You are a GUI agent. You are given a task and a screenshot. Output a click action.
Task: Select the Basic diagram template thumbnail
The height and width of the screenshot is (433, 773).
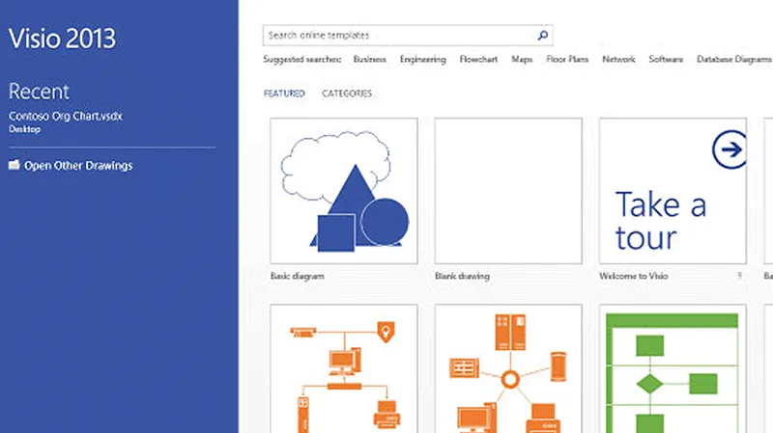pyautogui.click(x=344, y=191)
